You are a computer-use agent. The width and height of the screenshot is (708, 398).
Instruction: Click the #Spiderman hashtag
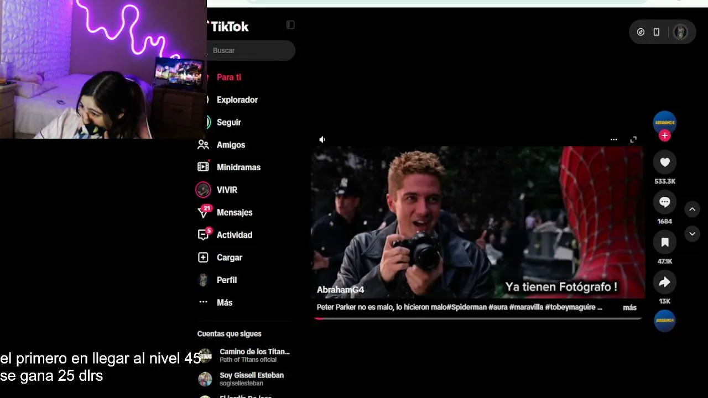[467, 307]
